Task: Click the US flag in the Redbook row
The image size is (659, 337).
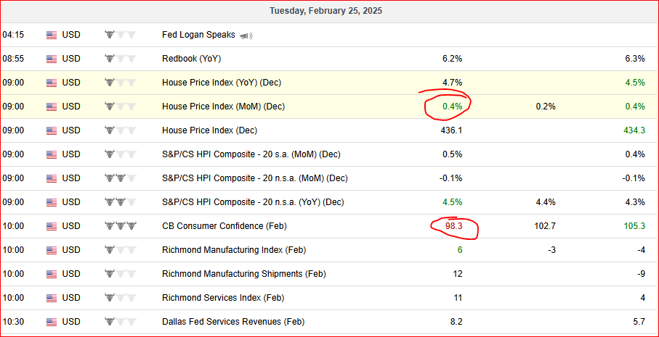Action: click(52, 59)
